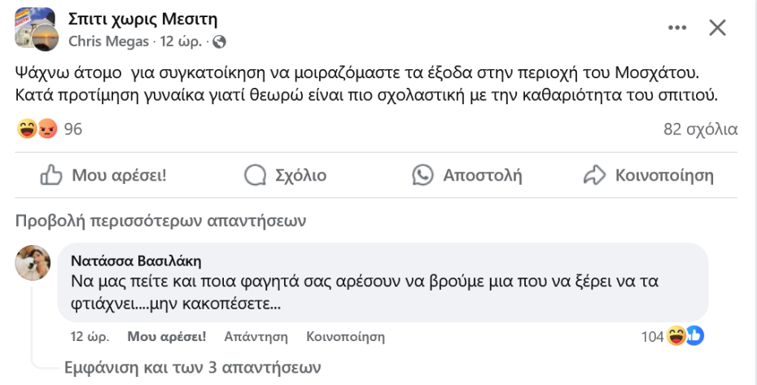Toggle Like on Νατάσσα Βασιλάκη's comment
757x385 pixels.
167,336
